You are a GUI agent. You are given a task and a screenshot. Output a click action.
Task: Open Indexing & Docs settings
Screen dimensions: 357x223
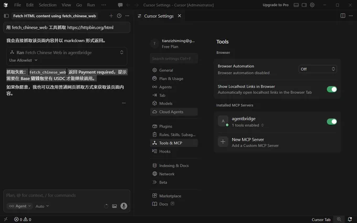point(174,166)
